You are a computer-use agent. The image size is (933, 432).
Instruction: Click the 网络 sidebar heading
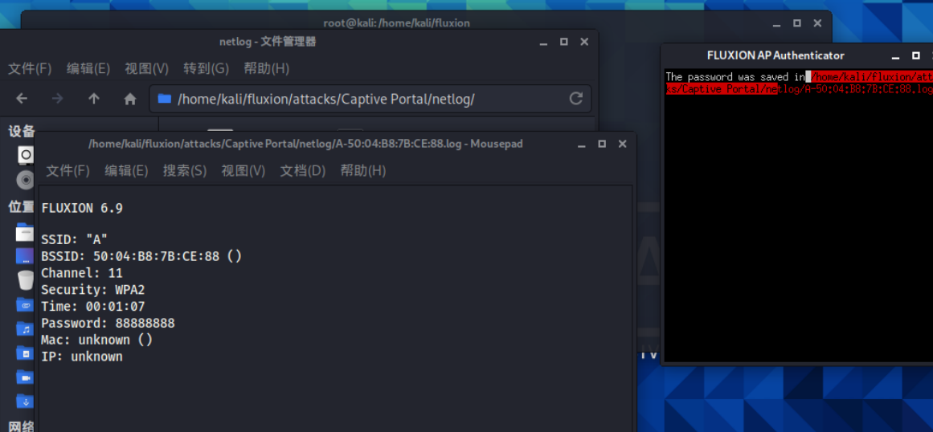click(x=22, y=426)
